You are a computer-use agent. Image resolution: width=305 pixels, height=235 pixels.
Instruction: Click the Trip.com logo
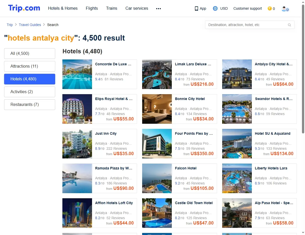(x=24, y=8)
